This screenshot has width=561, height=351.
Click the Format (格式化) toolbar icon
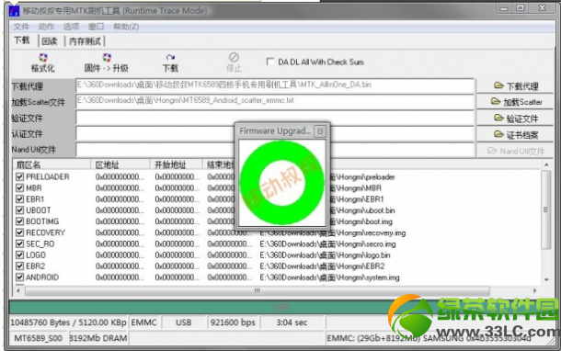pyautogui.click(x=43, y=58)
